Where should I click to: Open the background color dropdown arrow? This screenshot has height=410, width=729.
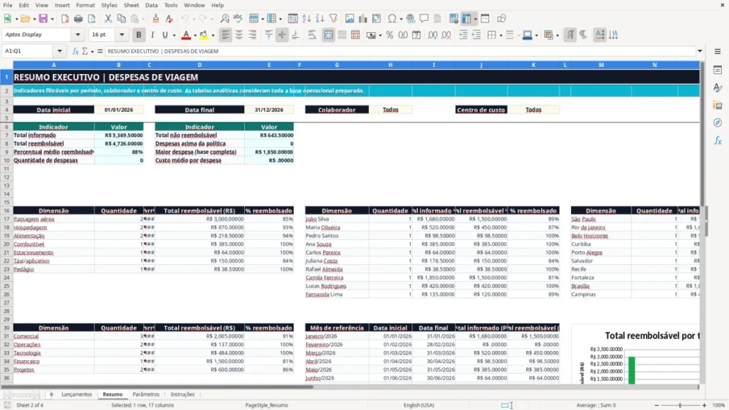[213, 36]
